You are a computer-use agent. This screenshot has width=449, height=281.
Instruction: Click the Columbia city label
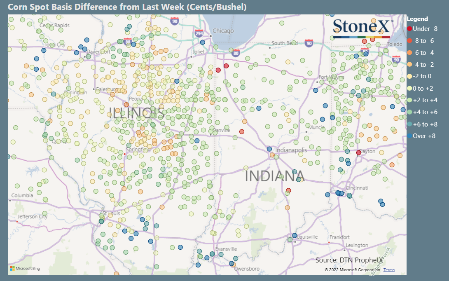tap(22, 195)
